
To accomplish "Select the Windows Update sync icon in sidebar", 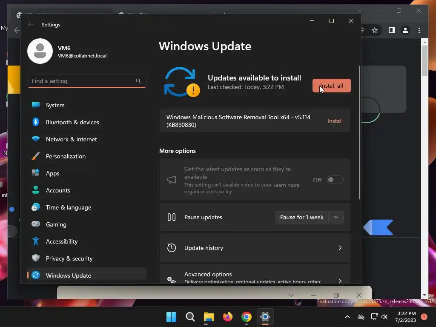I will coord(36,275).
